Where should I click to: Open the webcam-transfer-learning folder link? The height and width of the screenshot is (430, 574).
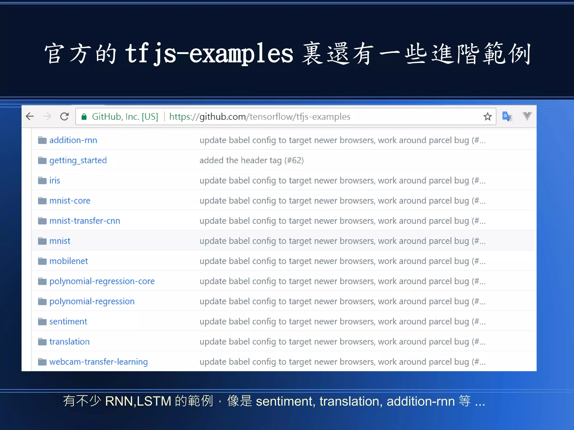click(98, 362)
